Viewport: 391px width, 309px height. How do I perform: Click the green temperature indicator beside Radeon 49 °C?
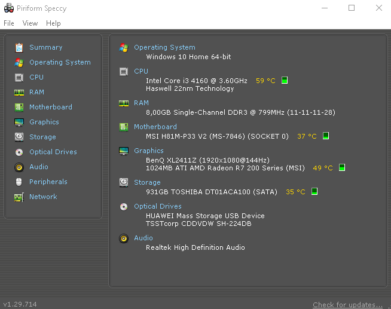342,167
